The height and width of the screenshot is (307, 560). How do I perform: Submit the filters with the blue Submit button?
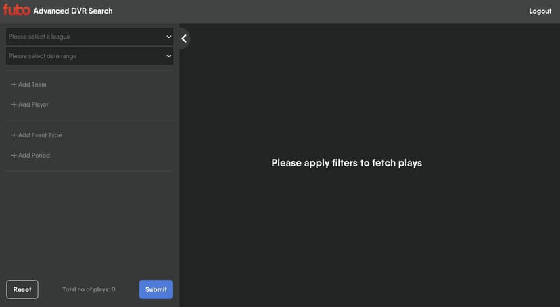(x=156, y=289)
